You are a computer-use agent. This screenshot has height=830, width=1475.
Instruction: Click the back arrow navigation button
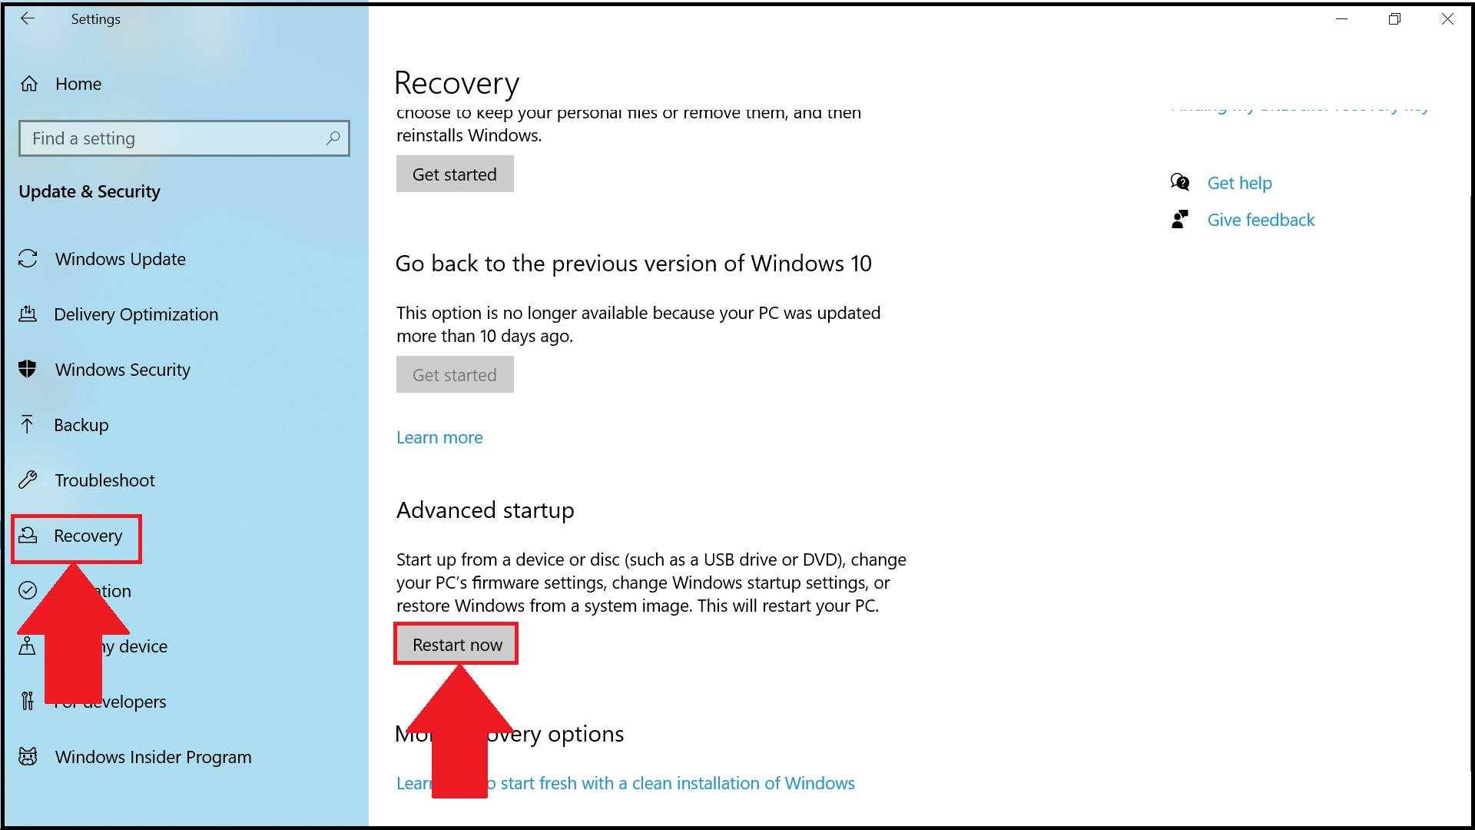tap(26, 17)
